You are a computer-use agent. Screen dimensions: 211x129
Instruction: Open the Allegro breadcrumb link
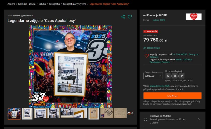11,4
